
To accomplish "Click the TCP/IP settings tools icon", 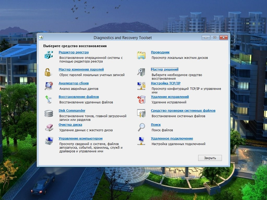I will [141, 86].
